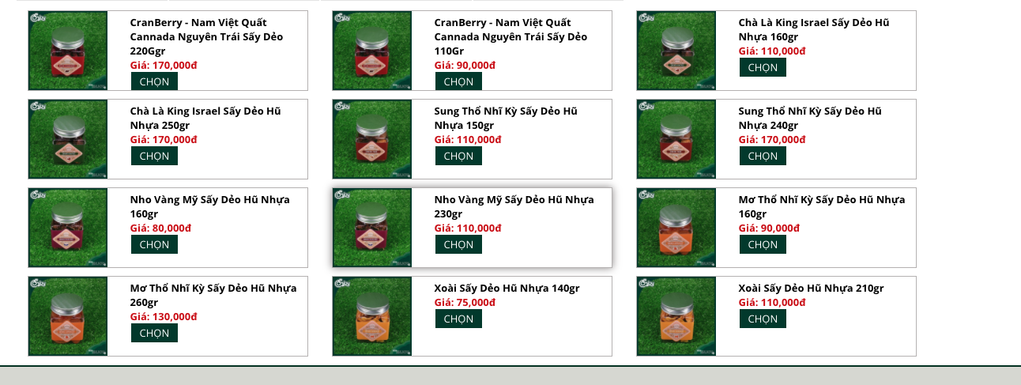Viewport: 1021px width, 385px height.
Task: Click CHỌN for Xoài Sấy Dẻo 140gr
Action: (x=458, y=319)
